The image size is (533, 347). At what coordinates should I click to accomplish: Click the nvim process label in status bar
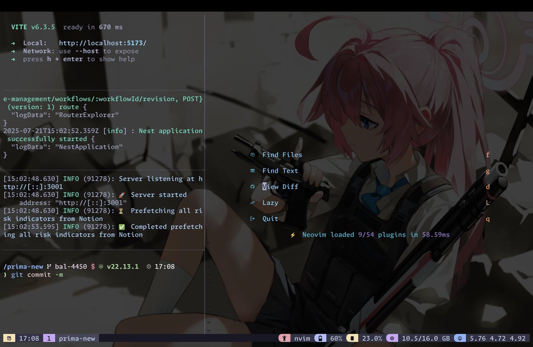(302, 339)
